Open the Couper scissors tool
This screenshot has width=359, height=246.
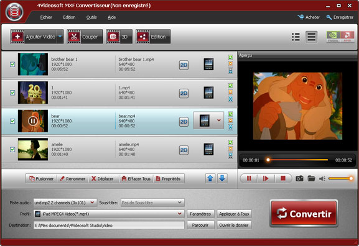85,37
